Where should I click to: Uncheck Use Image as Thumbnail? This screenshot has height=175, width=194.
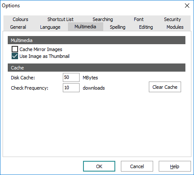[x=15, y=56]
